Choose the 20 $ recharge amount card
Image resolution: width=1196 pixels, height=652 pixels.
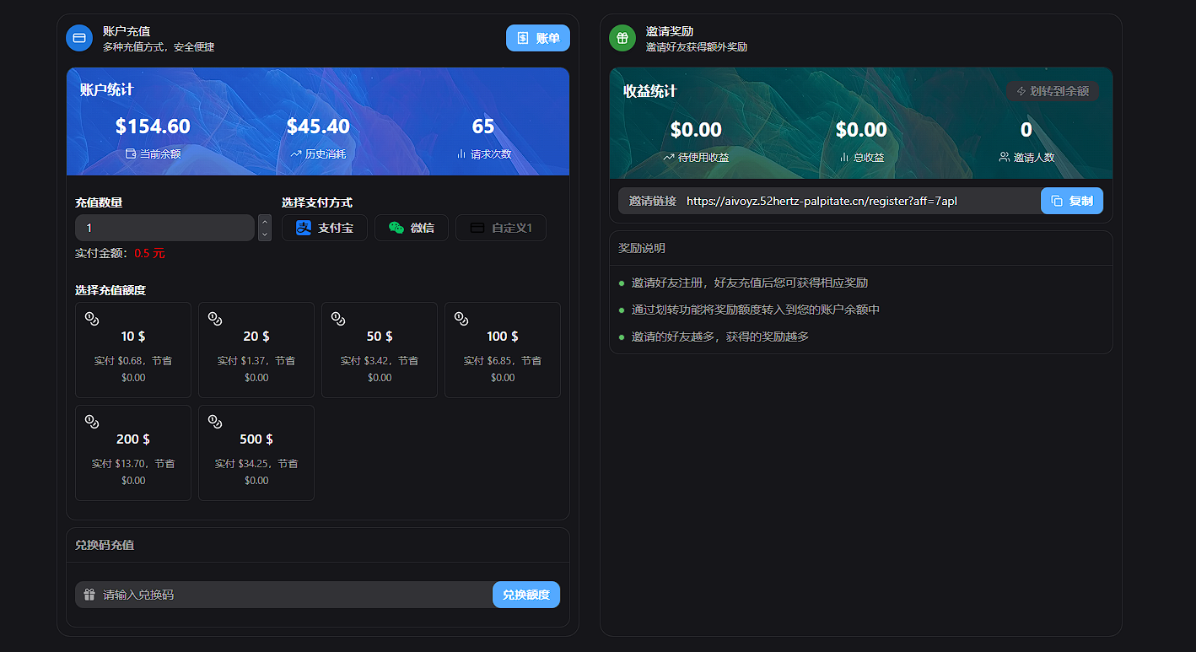click(256, 350)
